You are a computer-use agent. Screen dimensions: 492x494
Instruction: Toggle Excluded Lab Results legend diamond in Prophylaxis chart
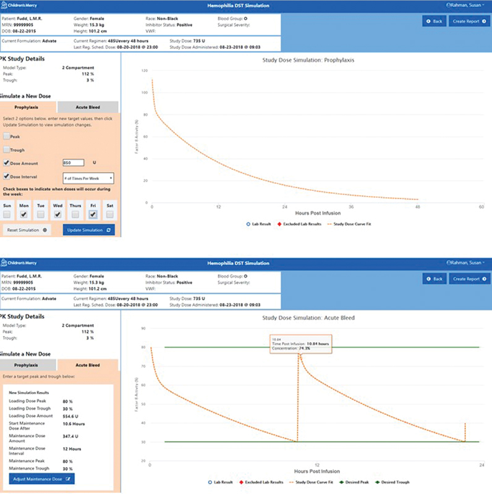279,224
